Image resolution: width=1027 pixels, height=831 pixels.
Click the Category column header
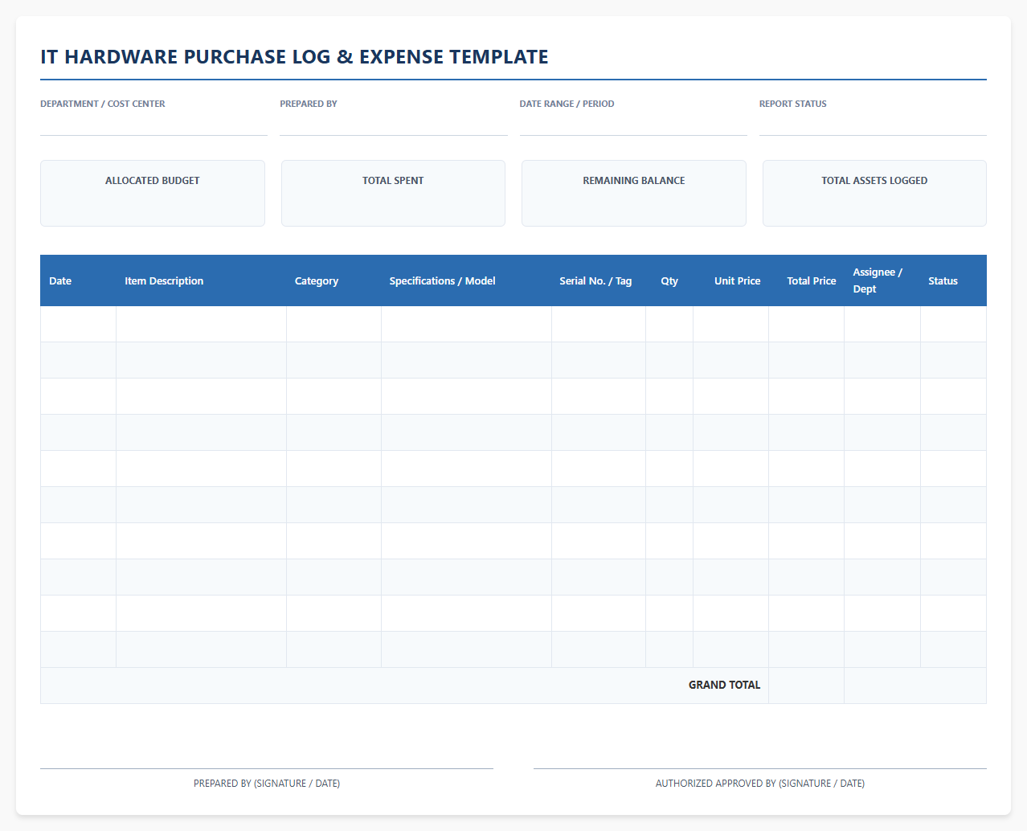[x=334, y=280]
